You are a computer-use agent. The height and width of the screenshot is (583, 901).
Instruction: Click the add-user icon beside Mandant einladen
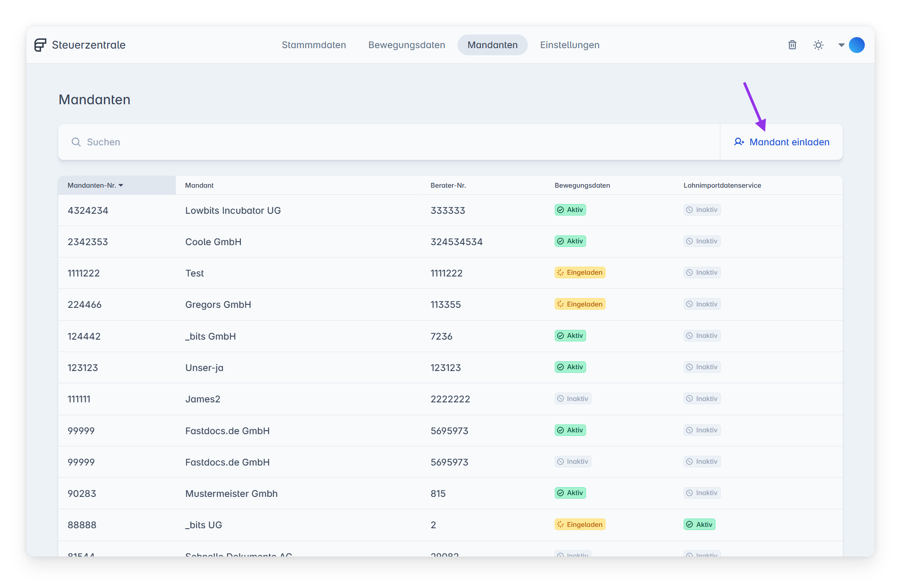coord(739,142)
